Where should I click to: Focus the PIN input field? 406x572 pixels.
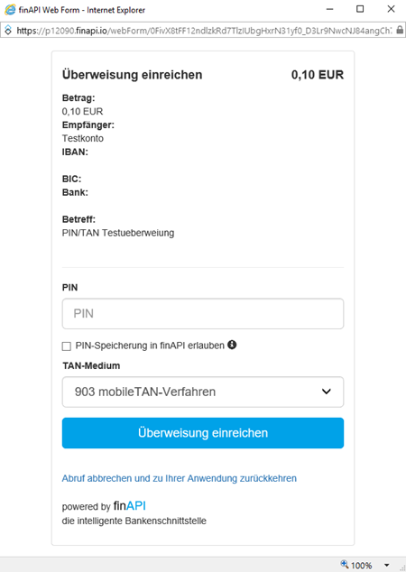203,314
